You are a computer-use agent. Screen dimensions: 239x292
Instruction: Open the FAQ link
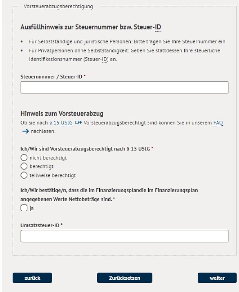tap(218, 123)
